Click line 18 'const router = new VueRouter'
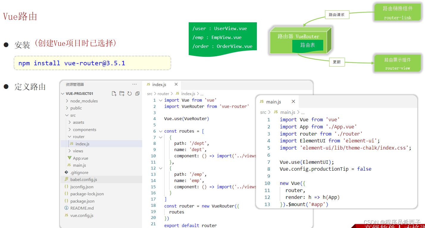The height and width of the screenshot is (228, 425). (201, 206)
